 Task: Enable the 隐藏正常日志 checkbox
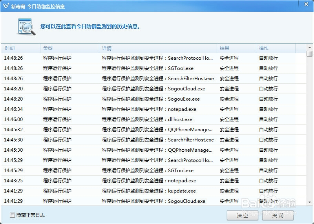(12, 215)
